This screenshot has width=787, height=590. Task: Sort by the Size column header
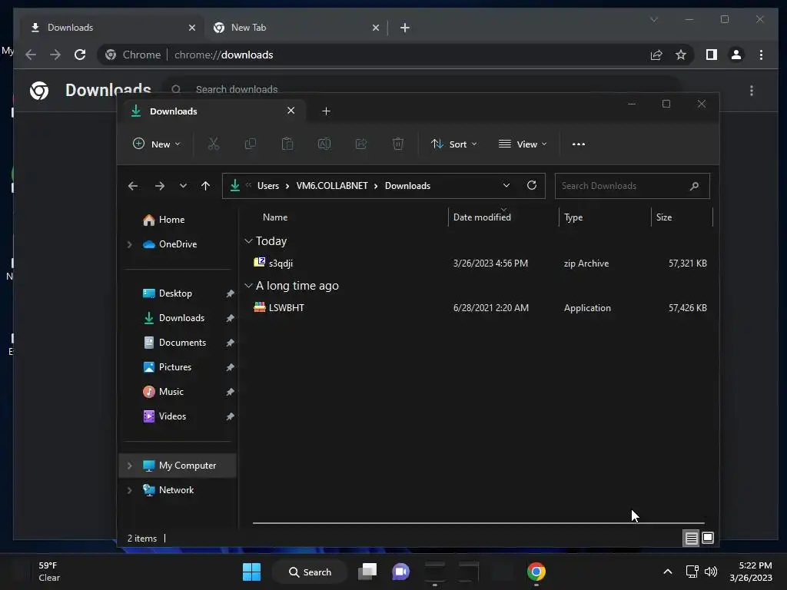pos(664,217)
